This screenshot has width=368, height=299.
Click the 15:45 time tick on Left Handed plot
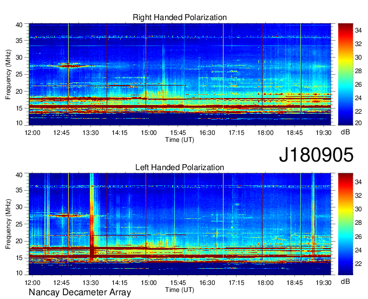[178, 282]
